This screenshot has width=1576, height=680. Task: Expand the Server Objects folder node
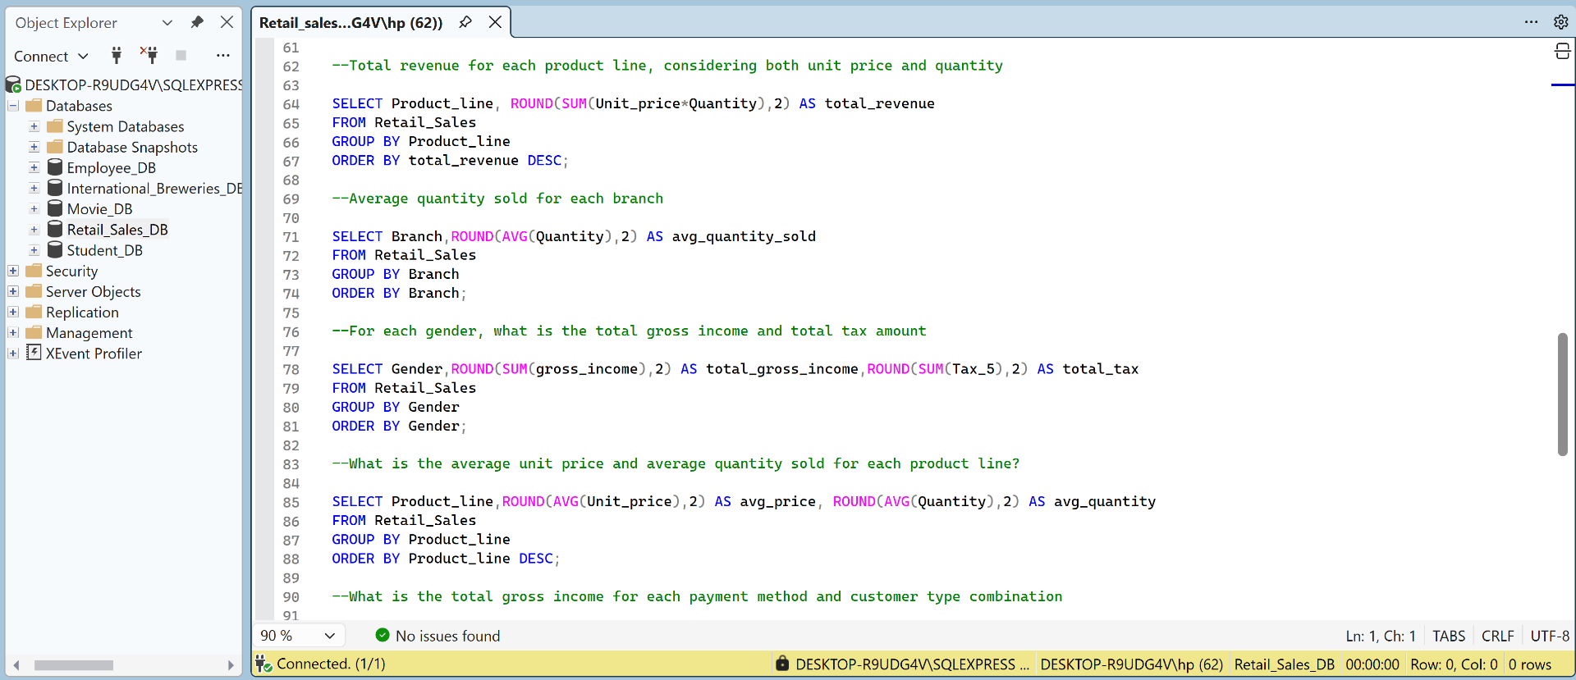pos(13,291)
